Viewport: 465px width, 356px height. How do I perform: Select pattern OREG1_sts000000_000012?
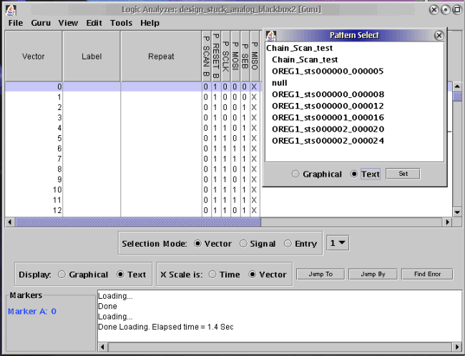[328, 106]
